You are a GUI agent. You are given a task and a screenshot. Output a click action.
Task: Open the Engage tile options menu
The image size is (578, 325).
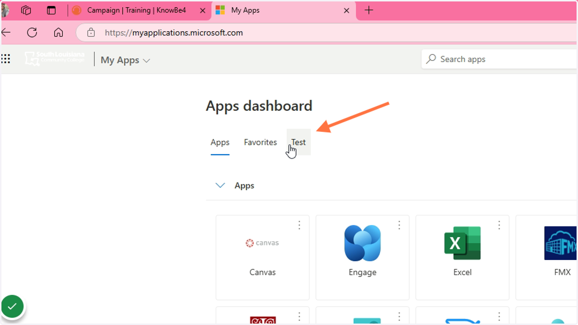point(399,225)
